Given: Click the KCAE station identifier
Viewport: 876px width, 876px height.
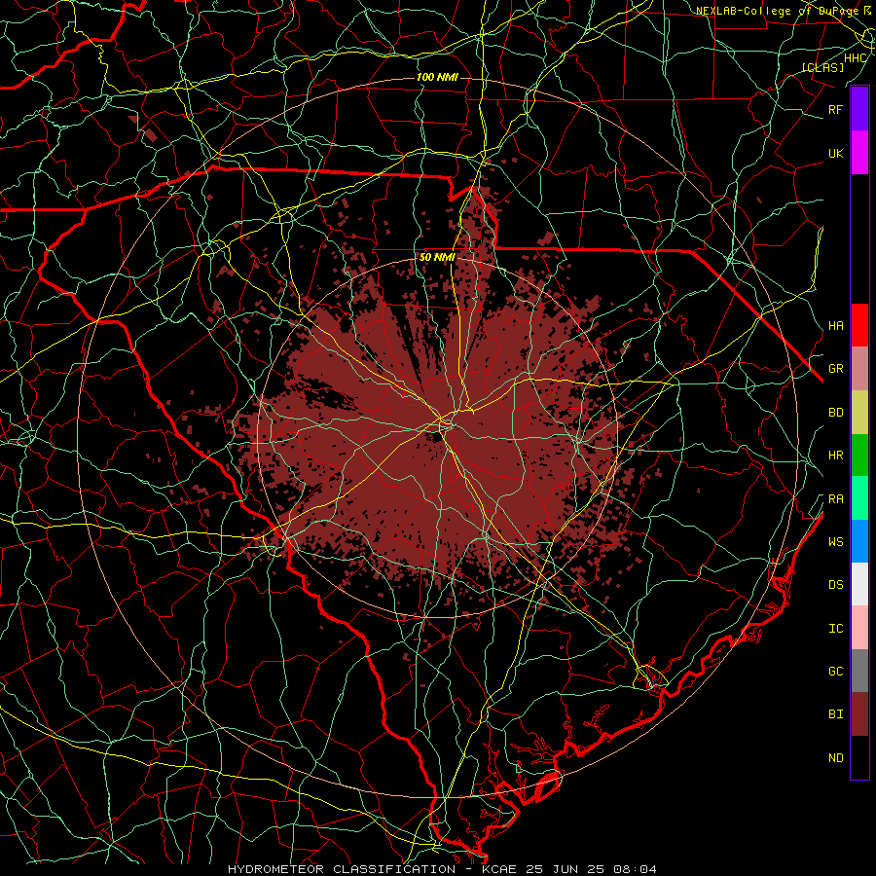Looking at the screenshot, I should pos(499,869).
